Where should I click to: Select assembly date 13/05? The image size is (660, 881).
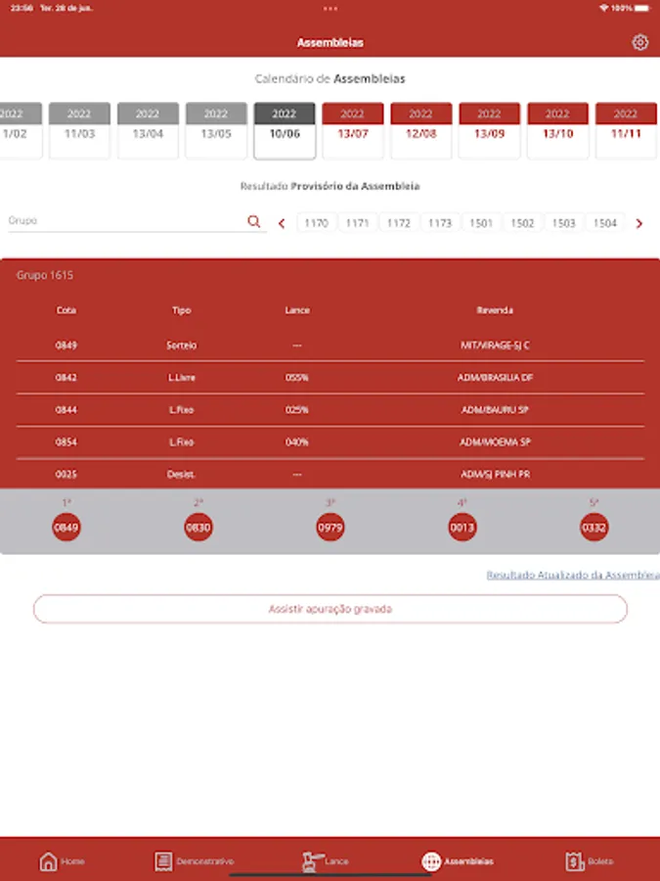click(216, 130)
